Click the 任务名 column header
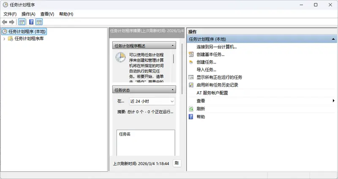 coord(125,134)
